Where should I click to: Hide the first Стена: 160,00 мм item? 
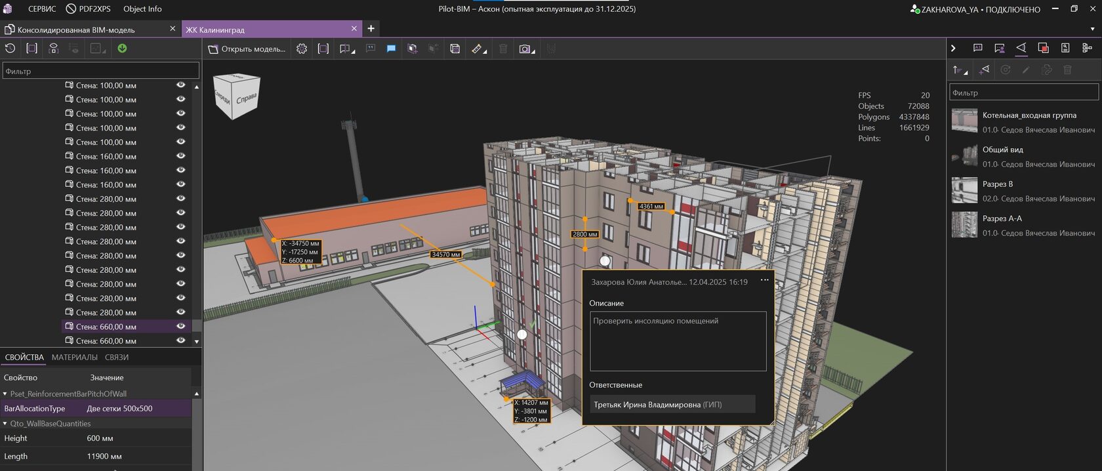coord(180,156)
